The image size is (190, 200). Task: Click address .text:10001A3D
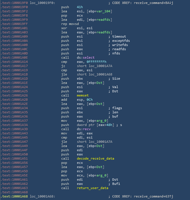point(14,129)
